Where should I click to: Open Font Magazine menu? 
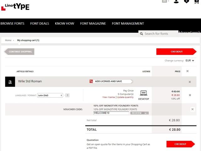93,23
